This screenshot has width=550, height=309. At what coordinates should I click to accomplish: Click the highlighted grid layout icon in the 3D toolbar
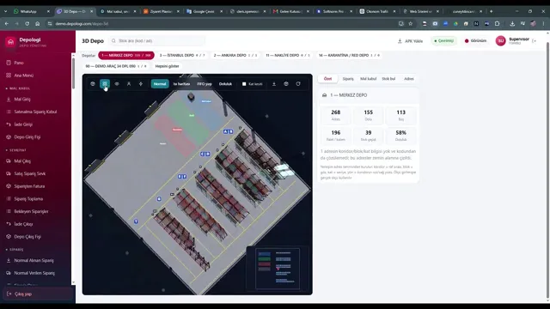tap(105, 84)
